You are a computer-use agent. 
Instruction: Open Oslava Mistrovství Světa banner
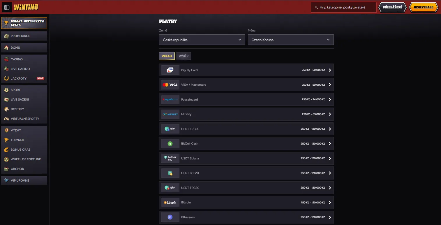(24, 23)
